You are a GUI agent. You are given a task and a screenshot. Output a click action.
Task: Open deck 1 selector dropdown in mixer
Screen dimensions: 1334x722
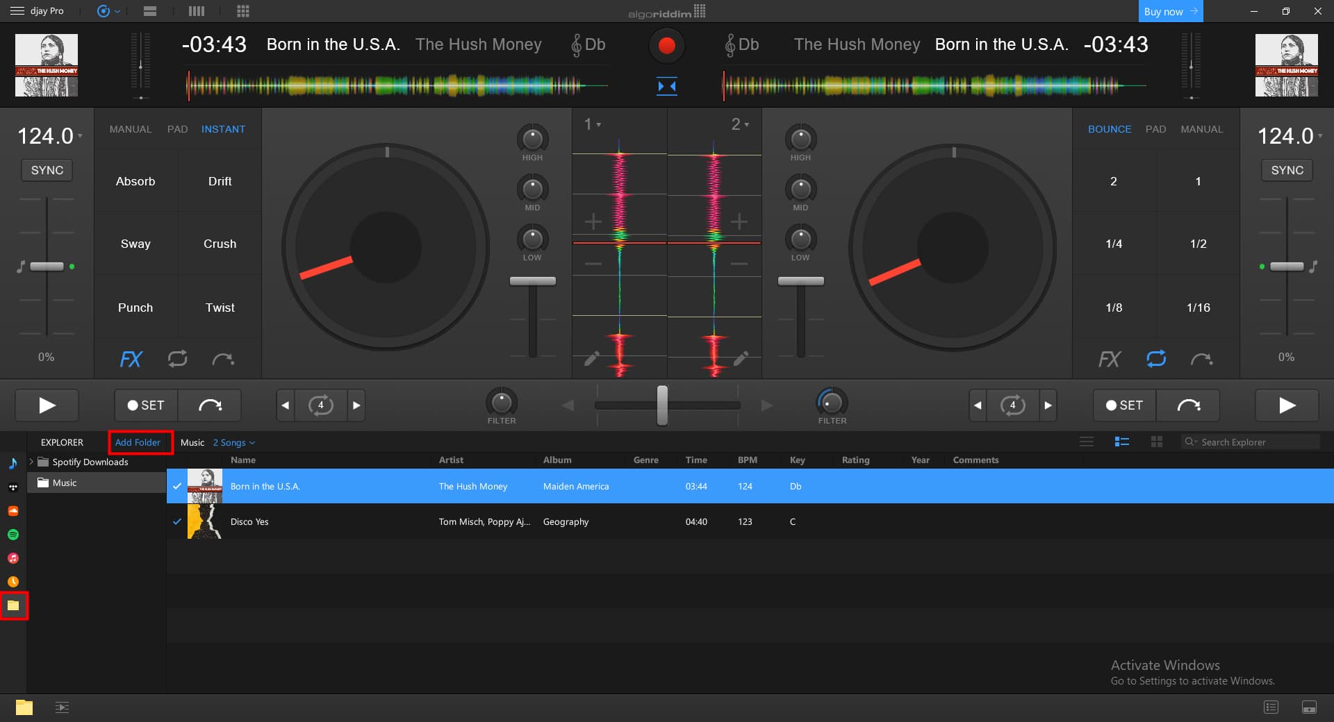592,124
